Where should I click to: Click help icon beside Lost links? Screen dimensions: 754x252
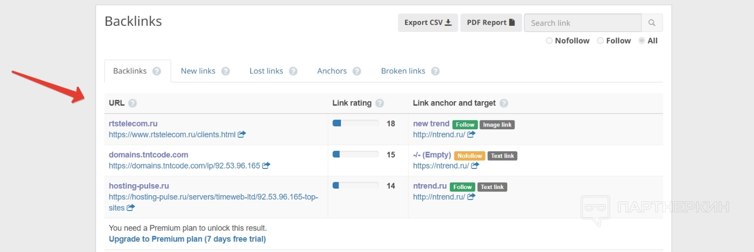pos(293,71)
